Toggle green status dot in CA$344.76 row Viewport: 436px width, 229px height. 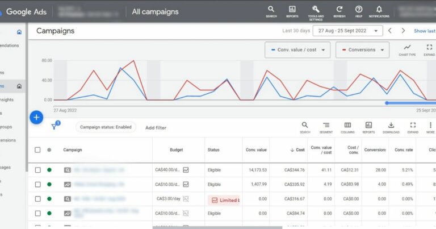[x=49, y=170]
